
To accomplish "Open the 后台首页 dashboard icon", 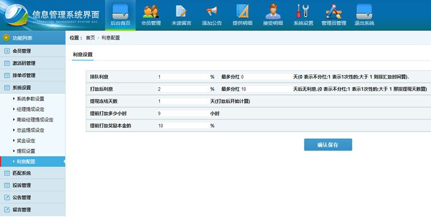I will click(x=120, y=15).
